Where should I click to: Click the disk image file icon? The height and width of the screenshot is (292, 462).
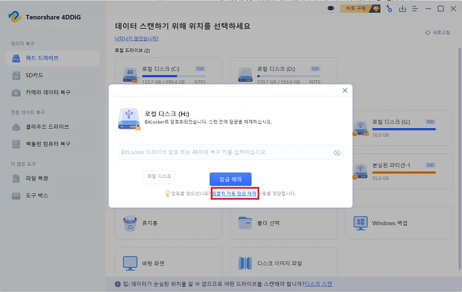point(245,263)
